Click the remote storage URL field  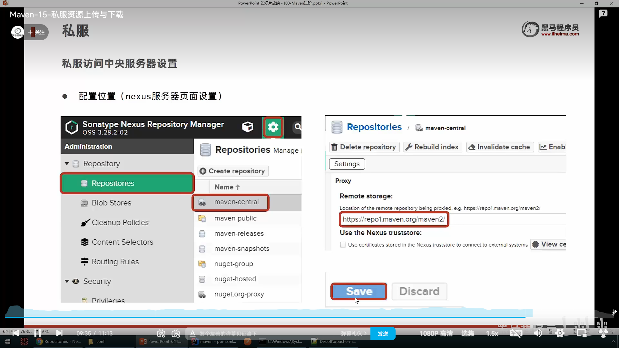[x=394, y=219]
